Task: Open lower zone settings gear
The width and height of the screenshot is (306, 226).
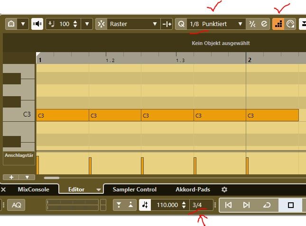Action: (224, 189)
